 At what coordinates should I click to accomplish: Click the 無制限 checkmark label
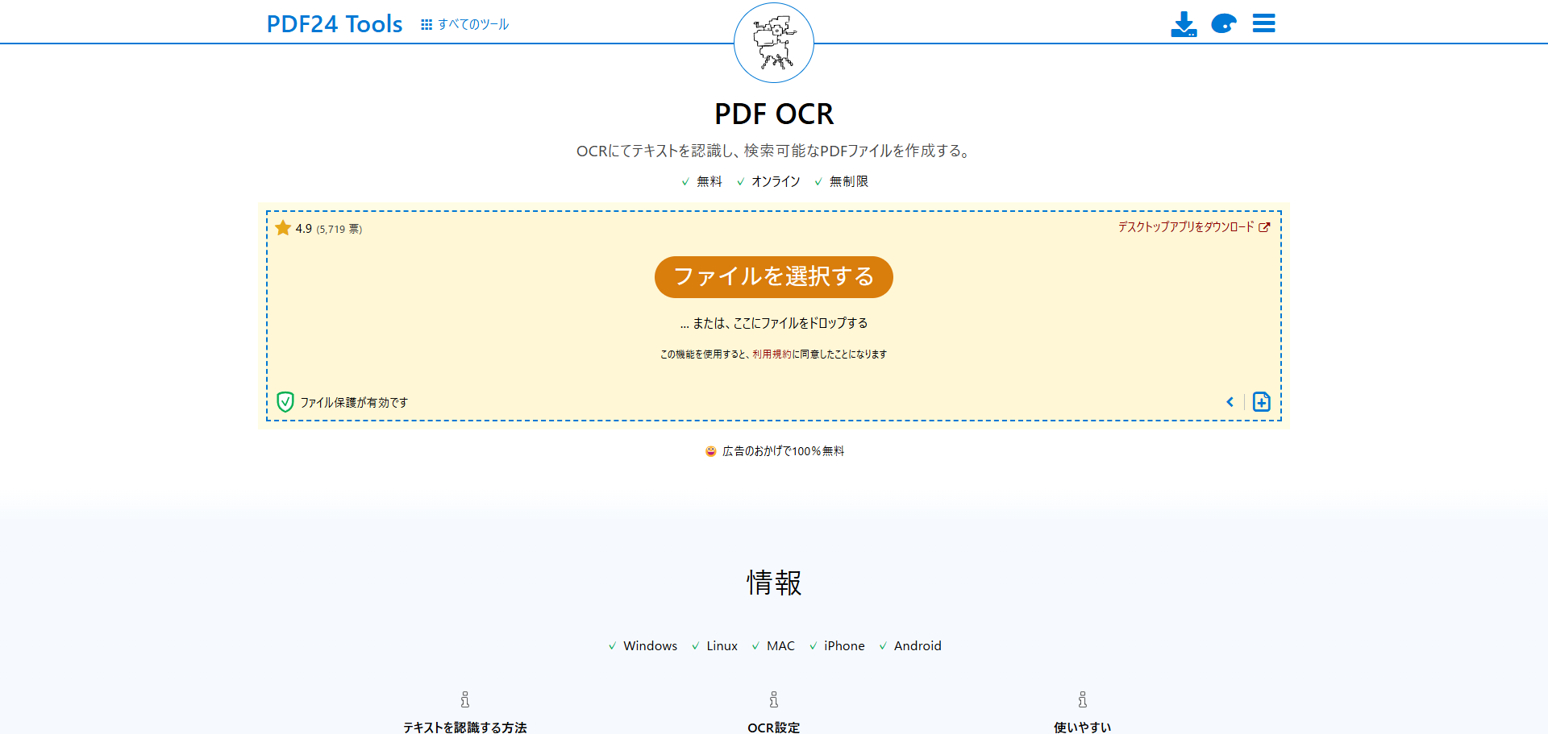pos(849,182)
